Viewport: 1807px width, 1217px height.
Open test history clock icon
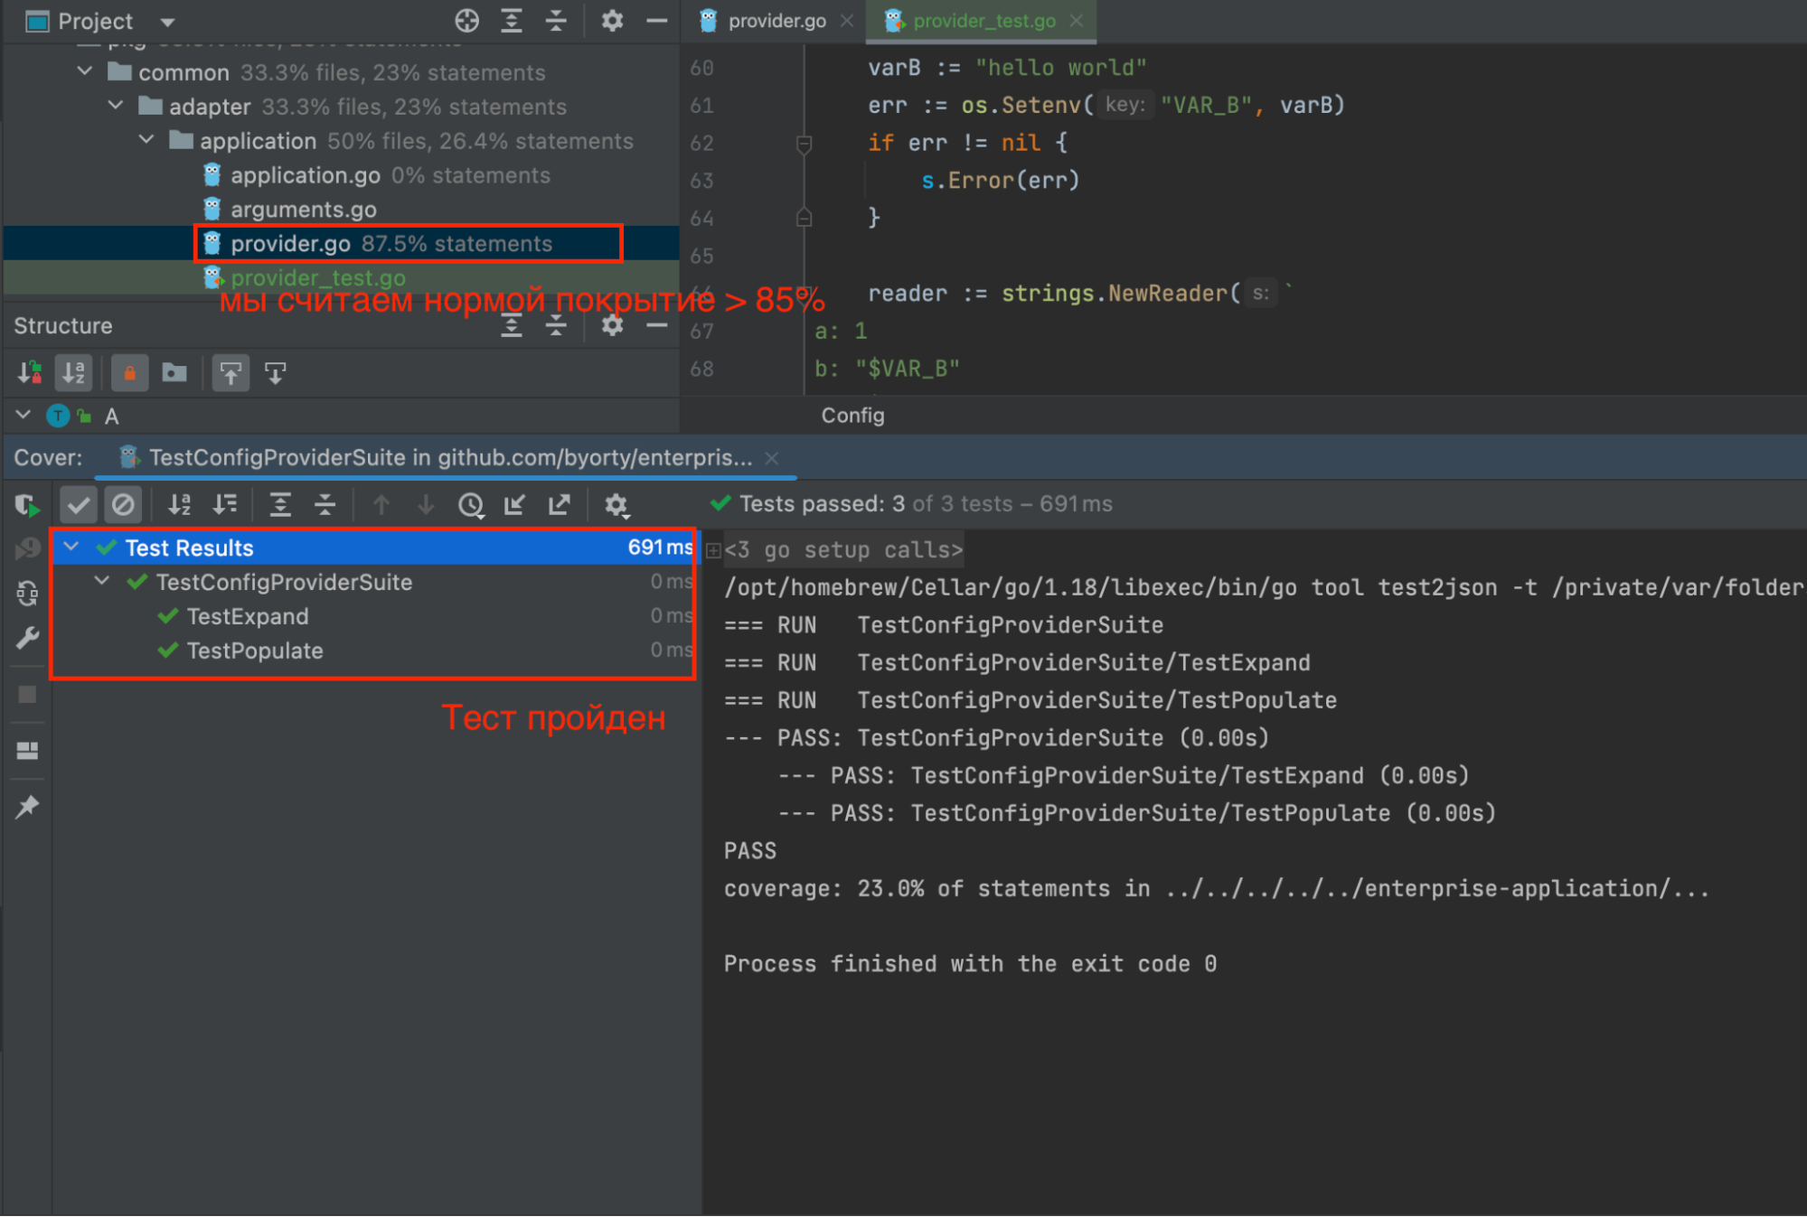point(470,504)
